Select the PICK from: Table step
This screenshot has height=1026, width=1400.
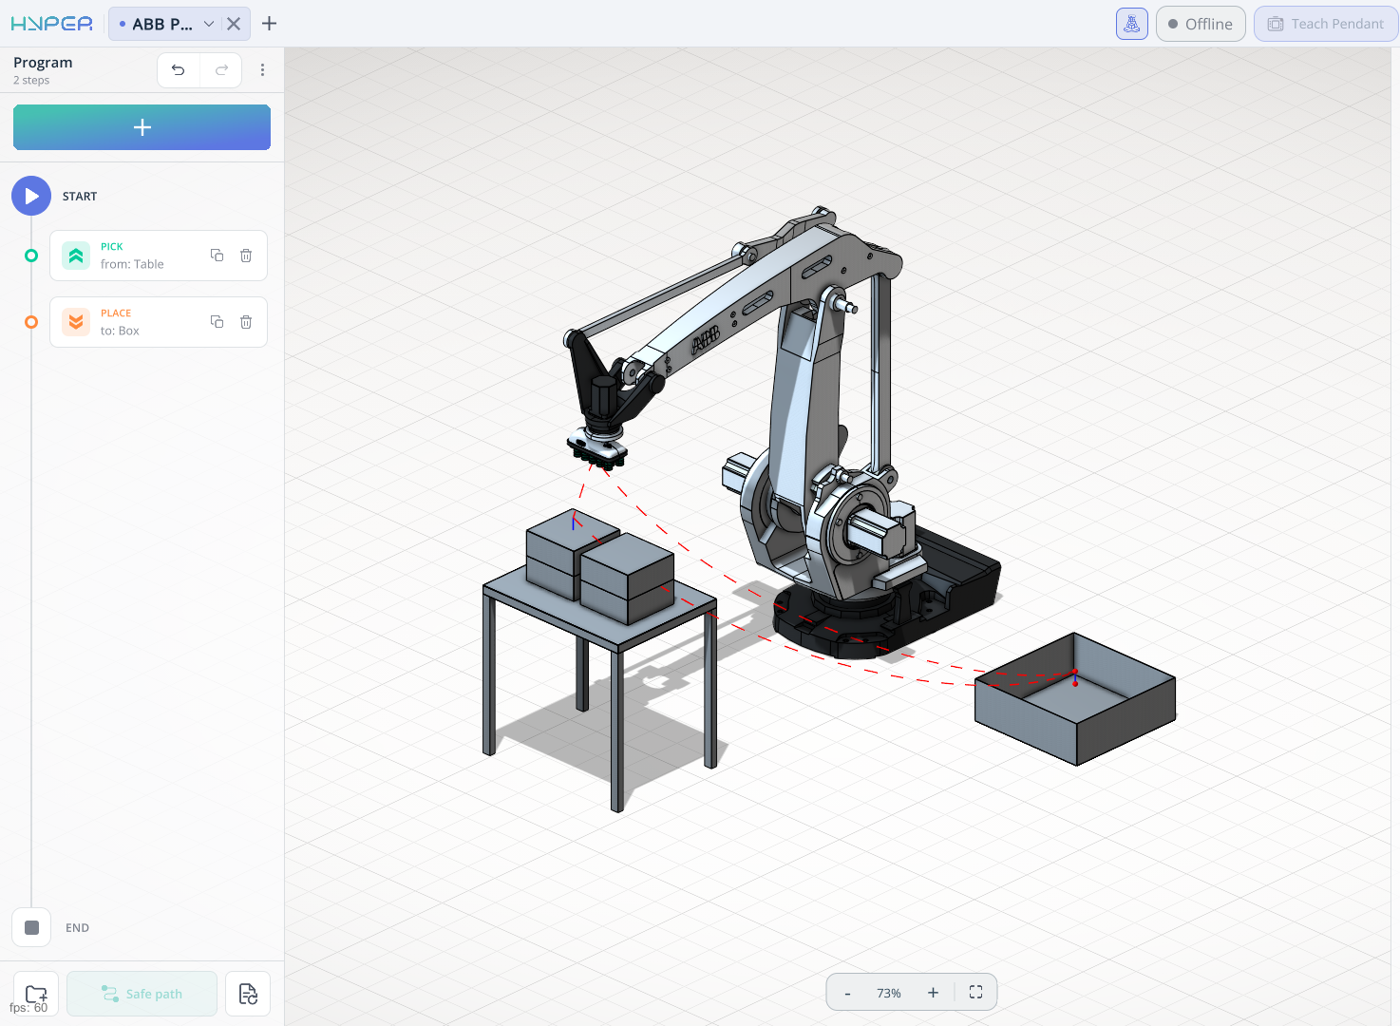159,256
